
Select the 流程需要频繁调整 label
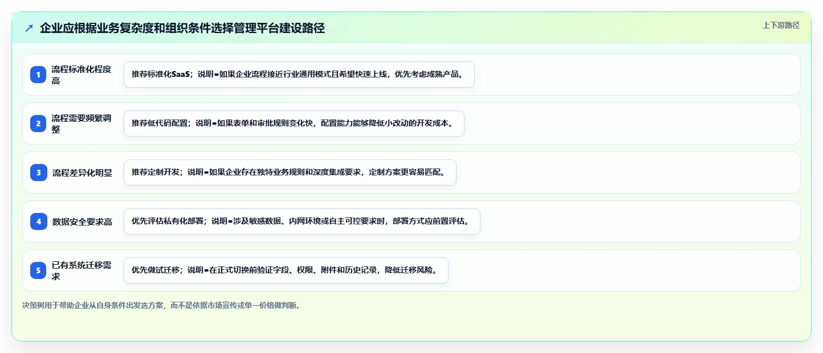tap(82, 124)
